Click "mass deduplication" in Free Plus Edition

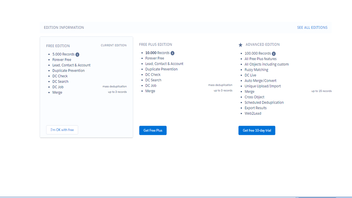pyautogui.click(x=220, y=85)
